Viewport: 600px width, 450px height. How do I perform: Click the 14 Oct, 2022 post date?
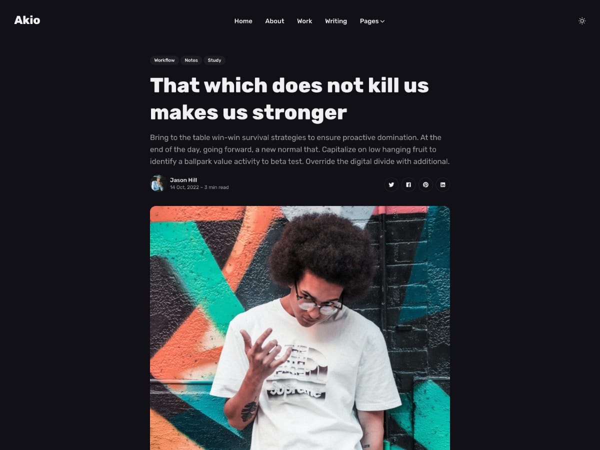coord(184,187)
